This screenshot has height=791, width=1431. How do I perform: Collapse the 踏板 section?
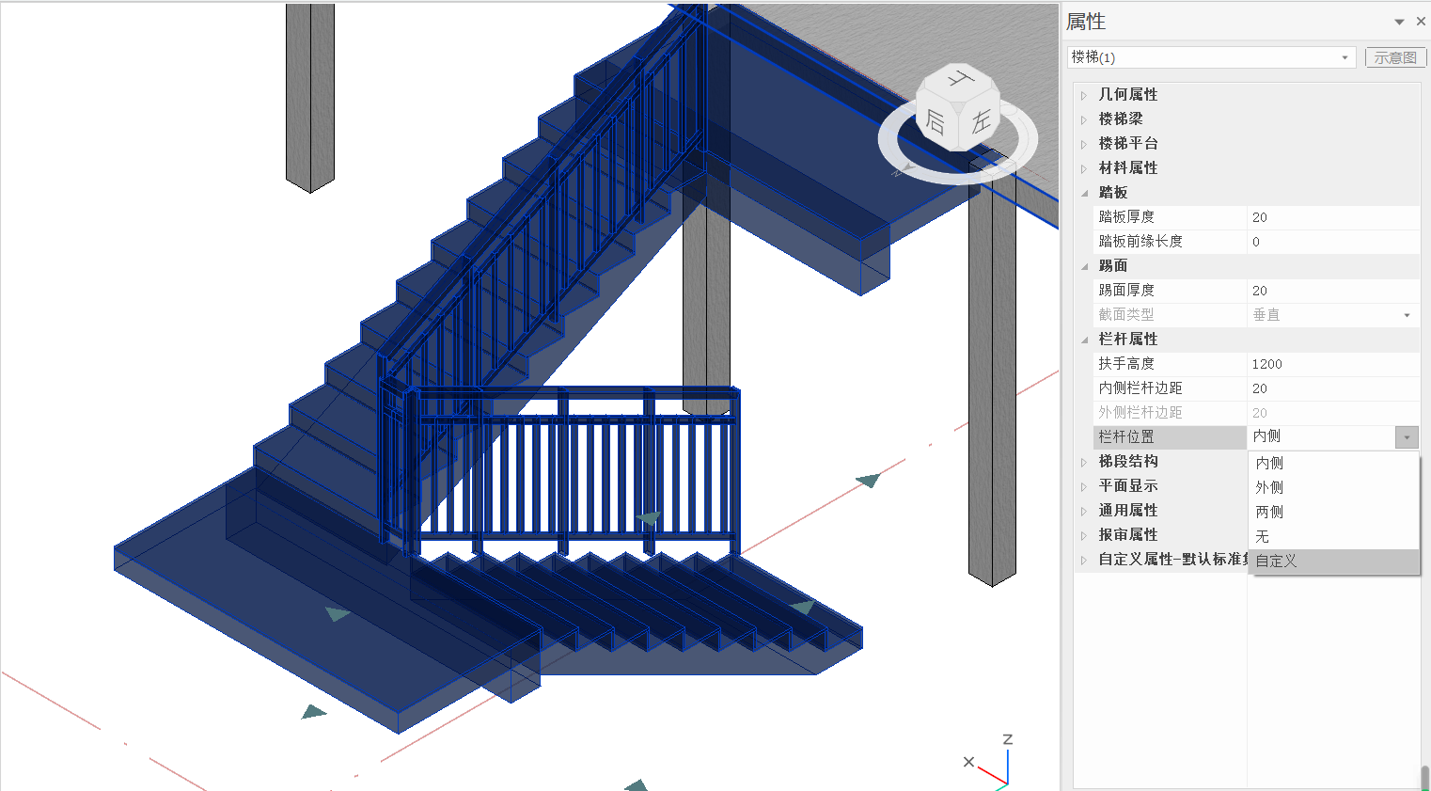(x=1084, y=193)
